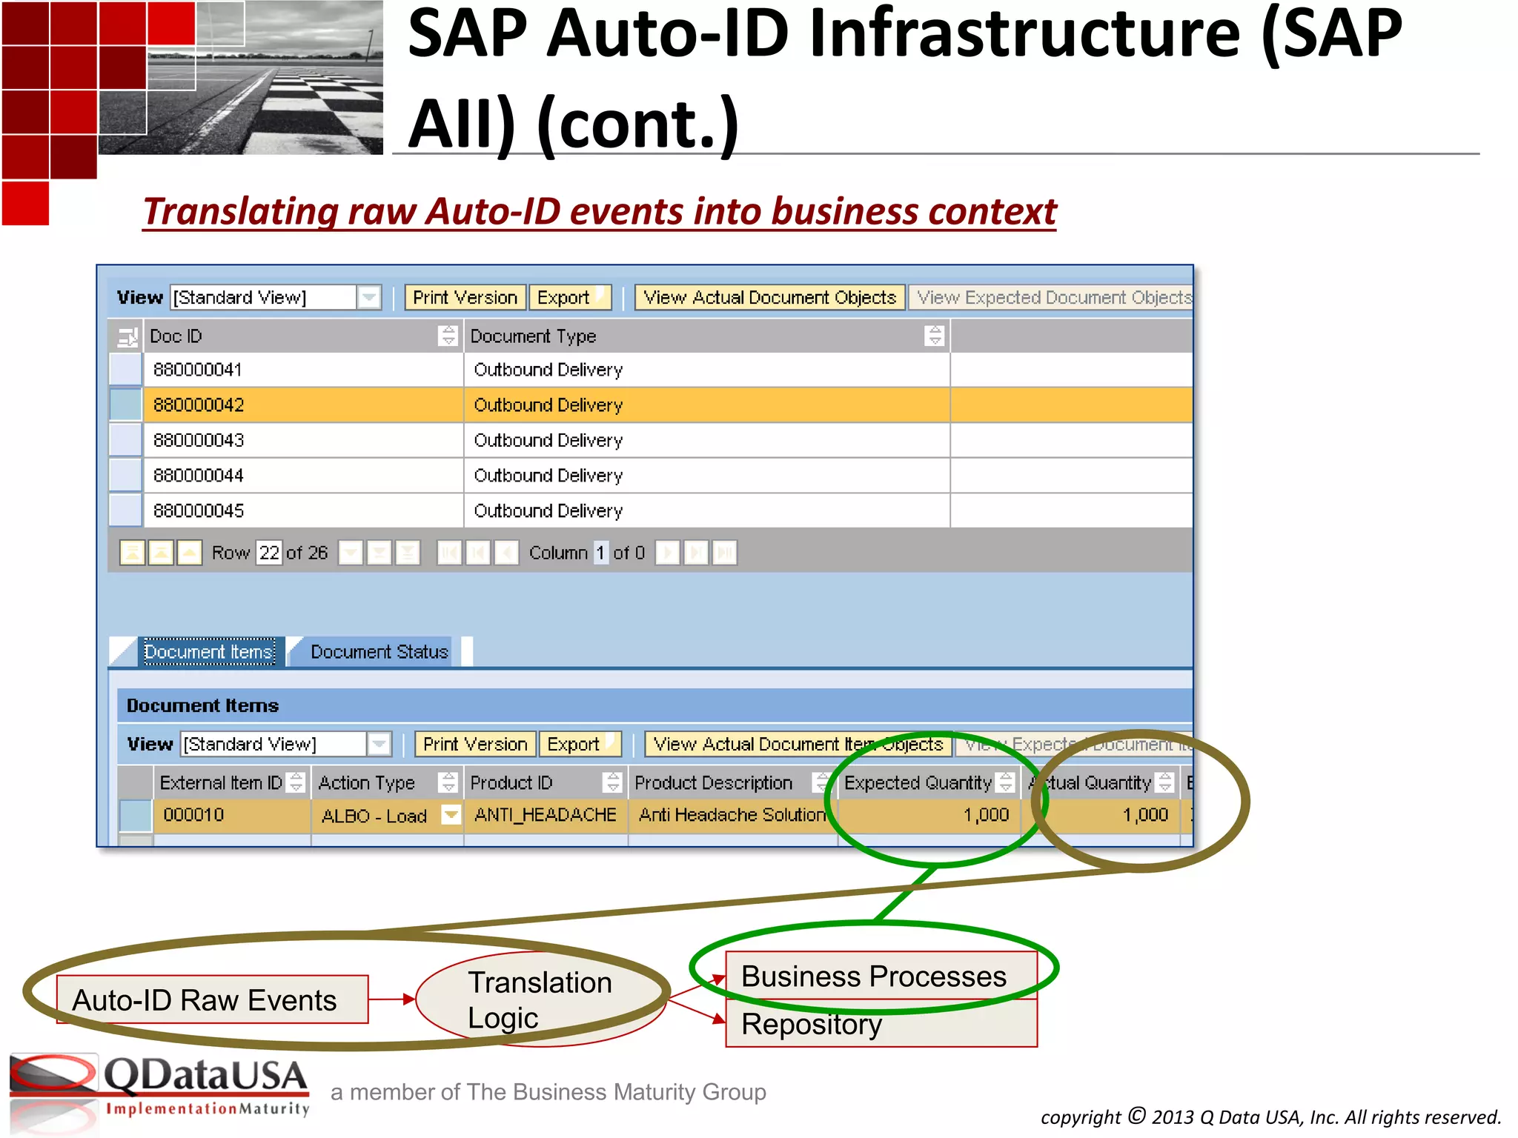Screen dimensions: 1518x1138
Task: Click View Actual Document Item Objects
Action: 798,744
